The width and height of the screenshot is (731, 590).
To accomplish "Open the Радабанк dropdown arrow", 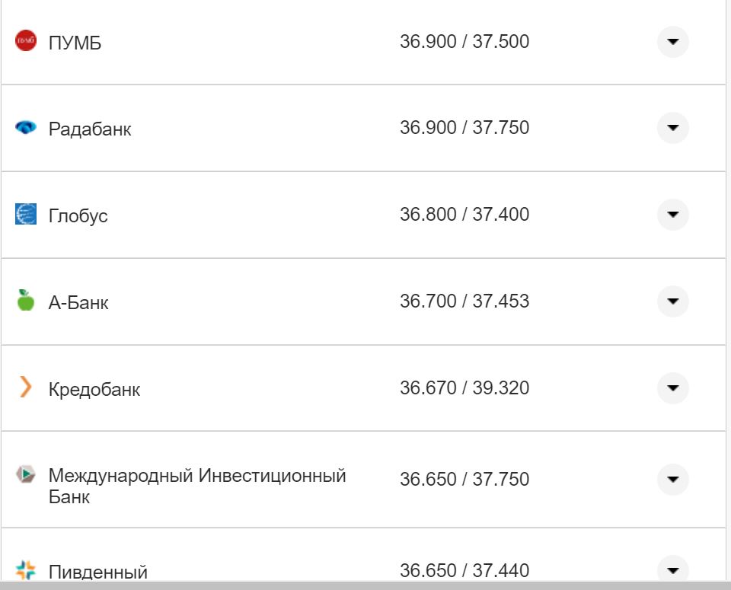I will point(672,128).
